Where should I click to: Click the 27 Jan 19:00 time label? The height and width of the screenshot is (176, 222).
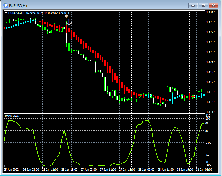click(127, 170)
